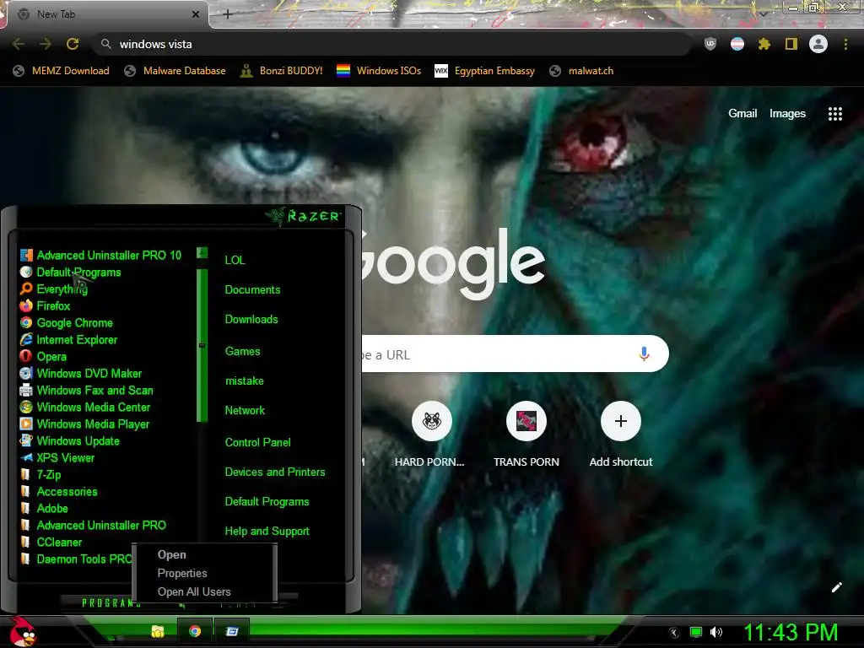Click the 11:43 PM clock

pos(791,632)
